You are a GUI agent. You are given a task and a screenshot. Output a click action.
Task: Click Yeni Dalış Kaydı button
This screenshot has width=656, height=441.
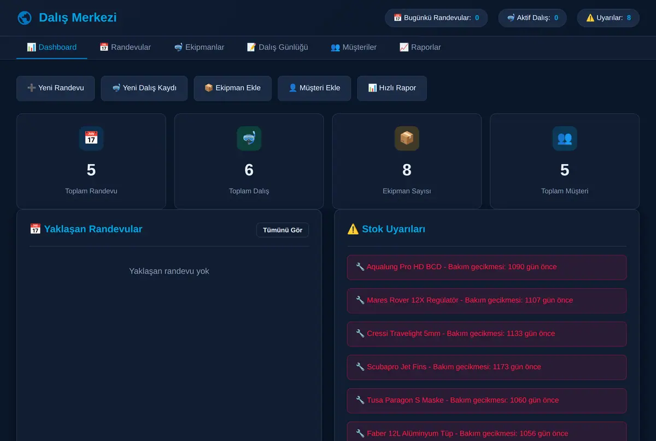coord(144,88)
